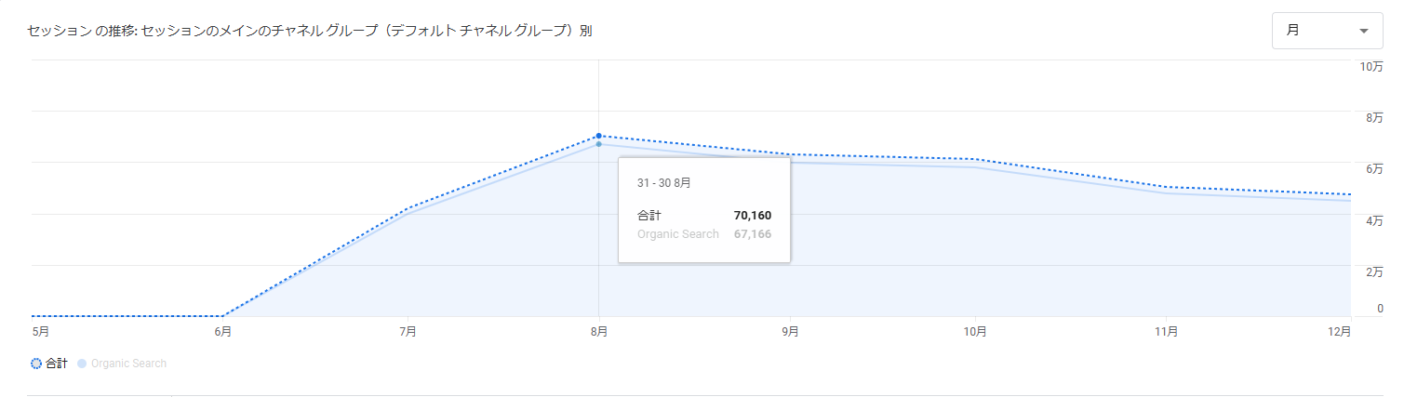Click the 合計 data point at 8月
Viewport: 1404px width, 397px height.
tap(598, 136)
